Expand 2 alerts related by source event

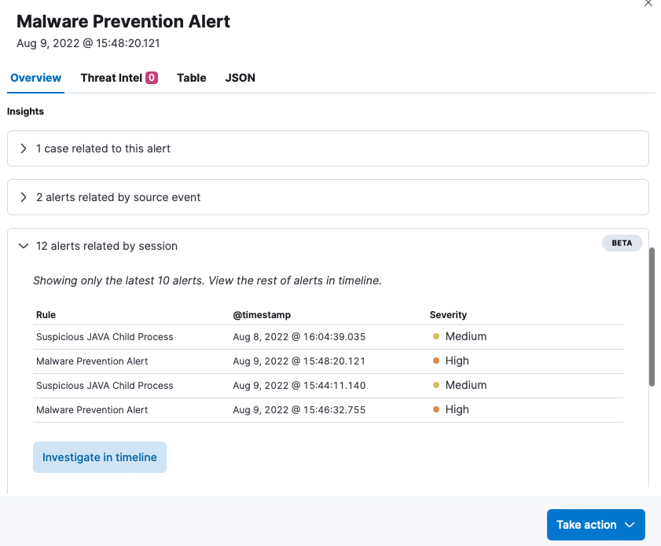coord(328,197)
